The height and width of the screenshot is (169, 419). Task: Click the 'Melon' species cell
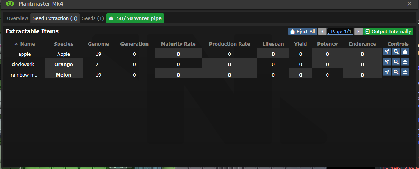click(x=64, y=75)
